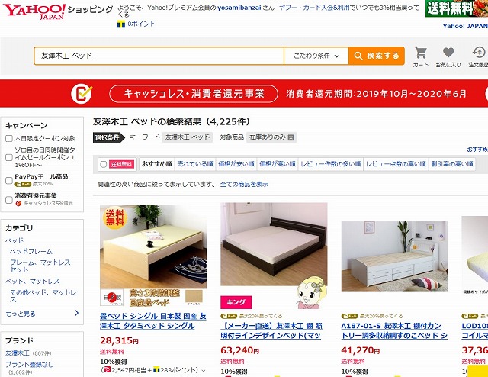Image resolution: width=488 pixels, height=377 pixels.
Task: Open order history icon
Action: tap(479, 53)
